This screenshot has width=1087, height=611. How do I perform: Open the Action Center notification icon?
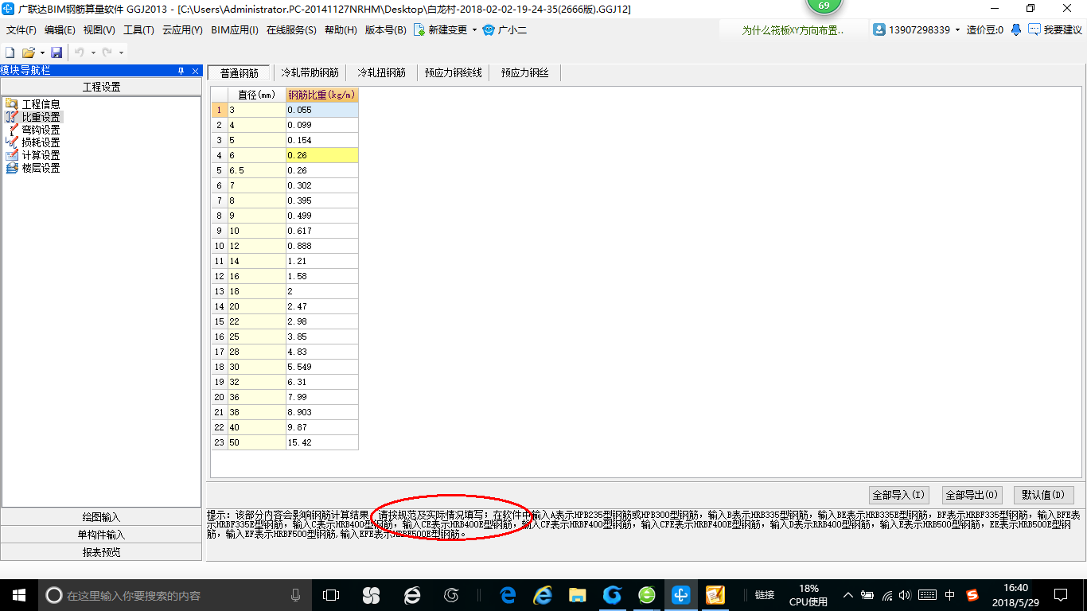click(1061, 595)
